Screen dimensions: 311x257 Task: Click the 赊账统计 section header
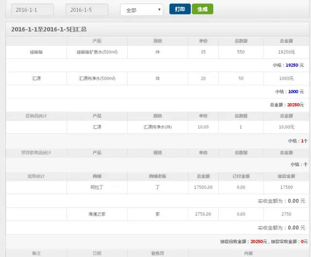36,176
